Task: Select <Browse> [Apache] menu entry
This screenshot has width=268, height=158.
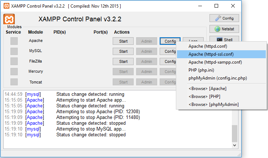Action: (x=221, y=89)
